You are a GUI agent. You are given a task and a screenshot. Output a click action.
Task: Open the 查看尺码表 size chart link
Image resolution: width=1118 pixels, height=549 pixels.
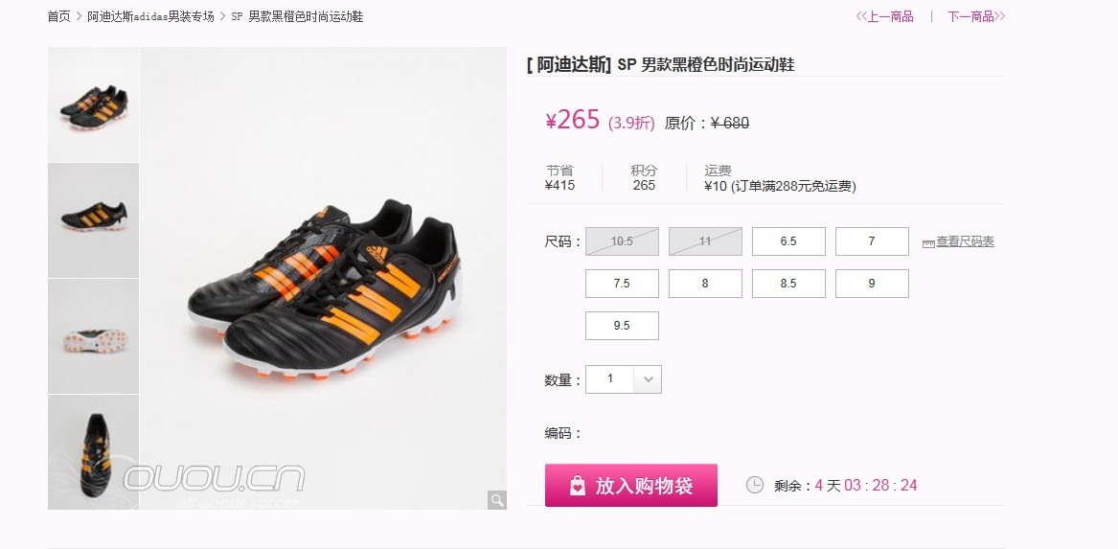coord(965,241)
